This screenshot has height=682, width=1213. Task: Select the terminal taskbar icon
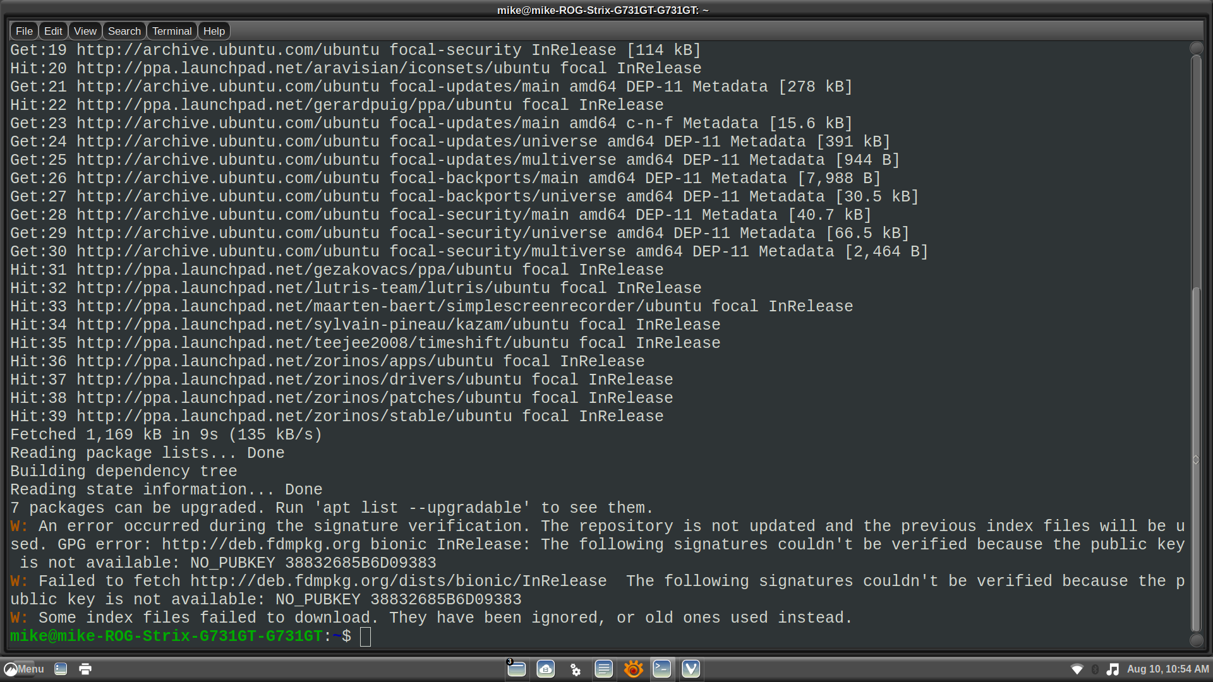point(662,669)
